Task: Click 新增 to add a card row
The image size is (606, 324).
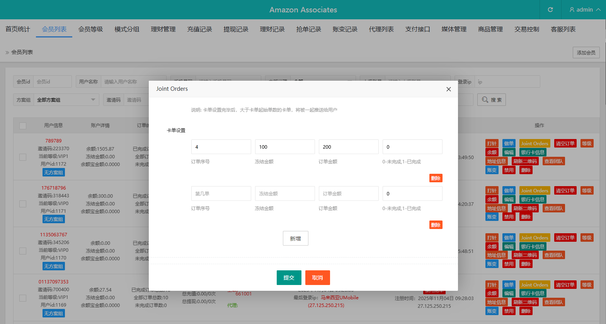Action: 295,239
